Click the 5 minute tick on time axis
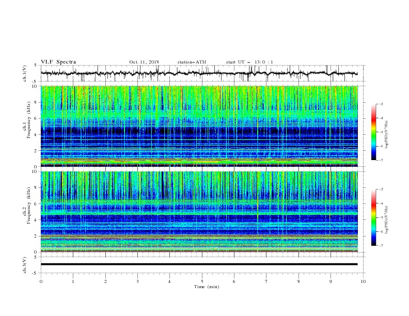This screenshot has width=409, height=316. (x=202, y=281)
